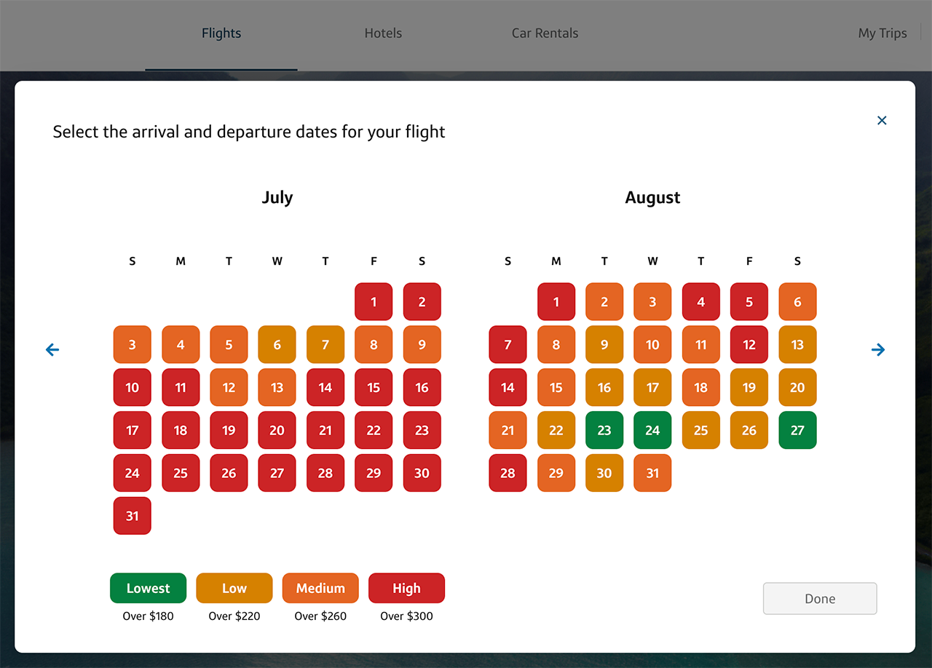The image size is (932, 668).
Task: Select July 31 date cell
Action: tap(132, 516)
